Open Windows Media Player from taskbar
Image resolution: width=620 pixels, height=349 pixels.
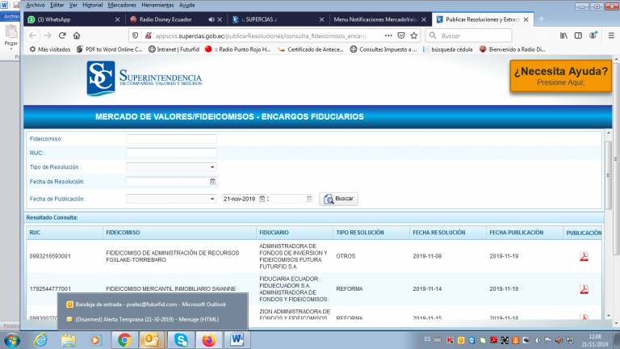coord(95,340)
